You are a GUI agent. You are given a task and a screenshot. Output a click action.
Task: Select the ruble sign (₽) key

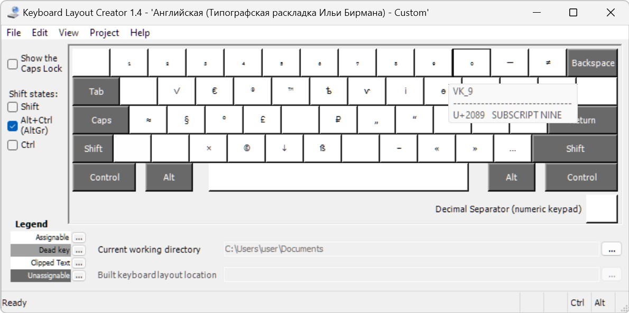coord(339,120)
